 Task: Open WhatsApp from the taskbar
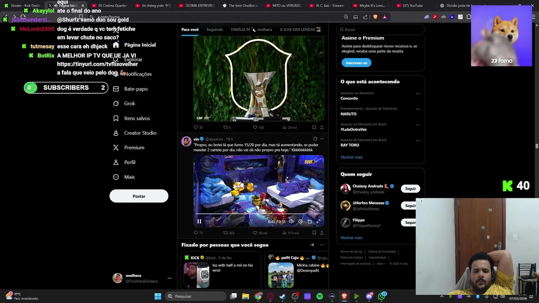(382, 296)
